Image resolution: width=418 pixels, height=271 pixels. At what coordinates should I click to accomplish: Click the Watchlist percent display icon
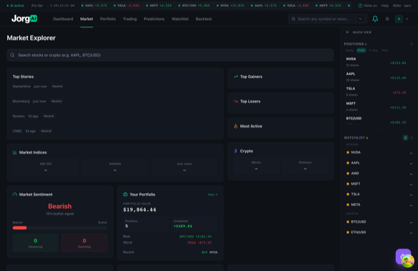[411, 138]
